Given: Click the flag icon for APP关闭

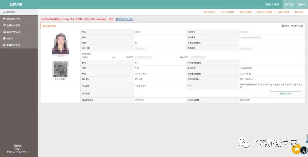Looking at the screenshot, I should coord(292,26).
